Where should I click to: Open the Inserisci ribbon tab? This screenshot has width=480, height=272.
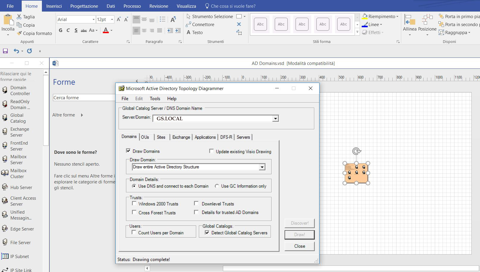pos(54,6)
